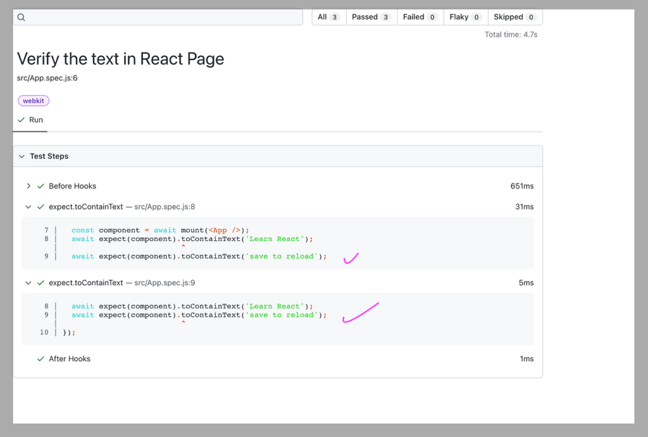Filter by Flaky 0 tests
This screenshot has width=648, height=437.
(x=466, y=17)
